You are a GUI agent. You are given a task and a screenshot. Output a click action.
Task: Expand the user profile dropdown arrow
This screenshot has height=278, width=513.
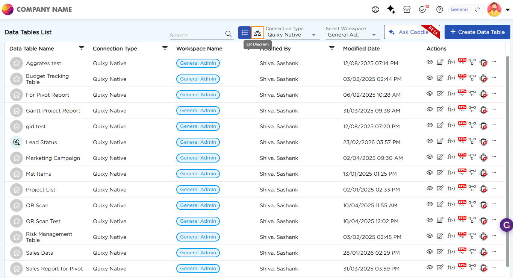[x=508, y=10]
